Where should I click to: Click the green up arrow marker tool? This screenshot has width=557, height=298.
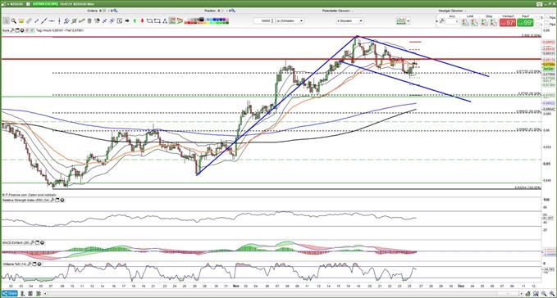tap(135, 21)
